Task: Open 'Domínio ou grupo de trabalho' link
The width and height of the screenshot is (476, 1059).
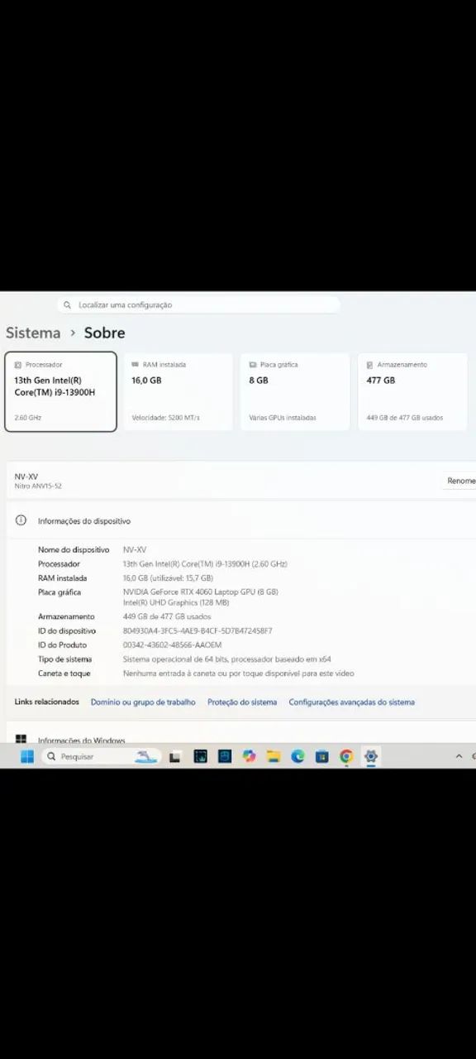Action: (x=143, y=702)
